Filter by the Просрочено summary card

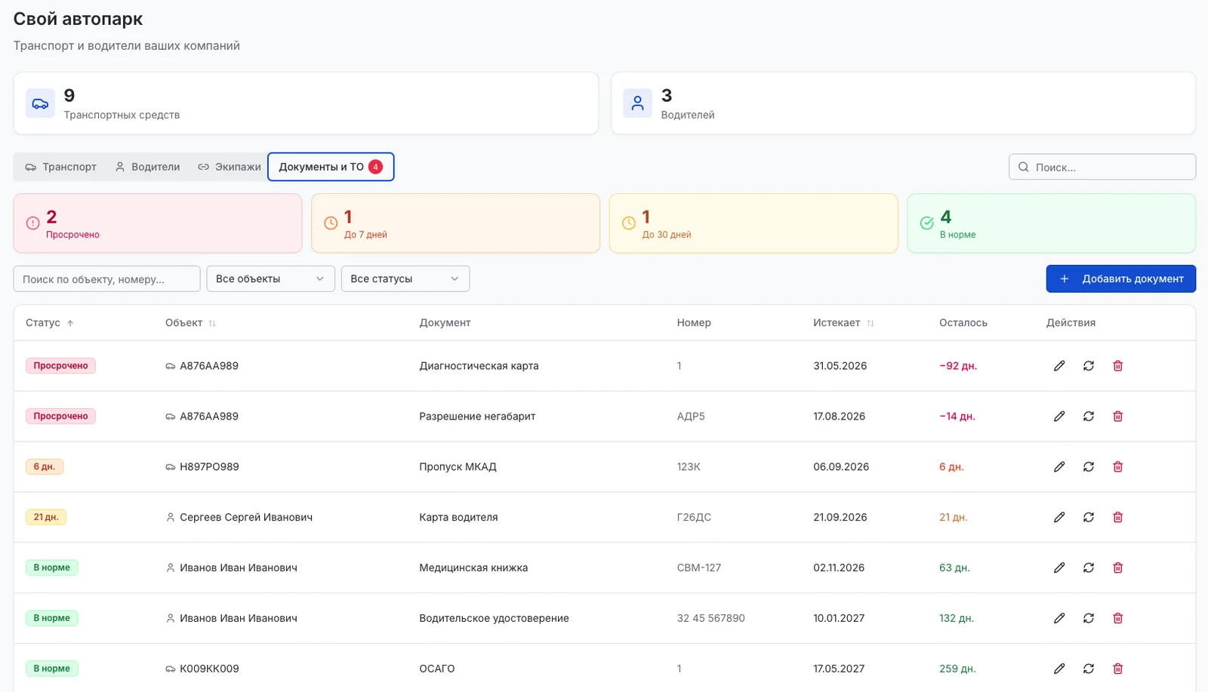pyautogui.click(x=158, y=223)
